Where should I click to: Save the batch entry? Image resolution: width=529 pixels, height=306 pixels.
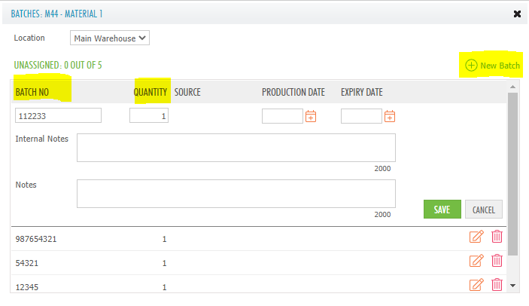click(x=442, y=210)
